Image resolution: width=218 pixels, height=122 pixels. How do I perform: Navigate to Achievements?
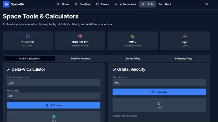125,4
